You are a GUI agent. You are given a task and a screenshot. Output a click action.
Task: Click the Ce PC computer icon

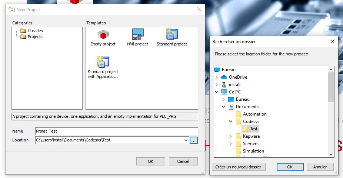click(x=224, y=92)
